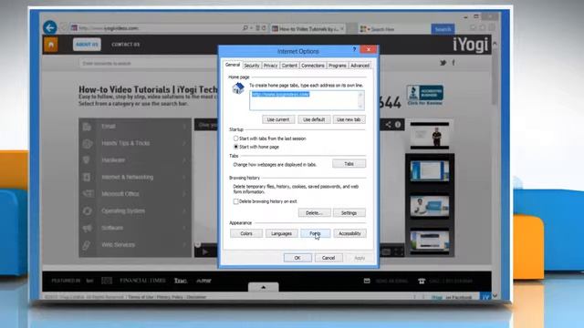Click the refresh icon in the address bar
This screenshot has height=328, width=584.
pos(264,28)
